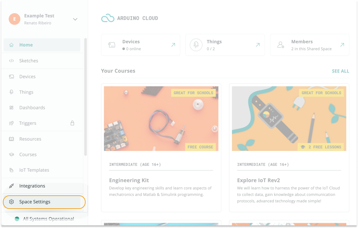
Task: Click the sidebar vertical scrollbar
Action: [x=86, y=97]
